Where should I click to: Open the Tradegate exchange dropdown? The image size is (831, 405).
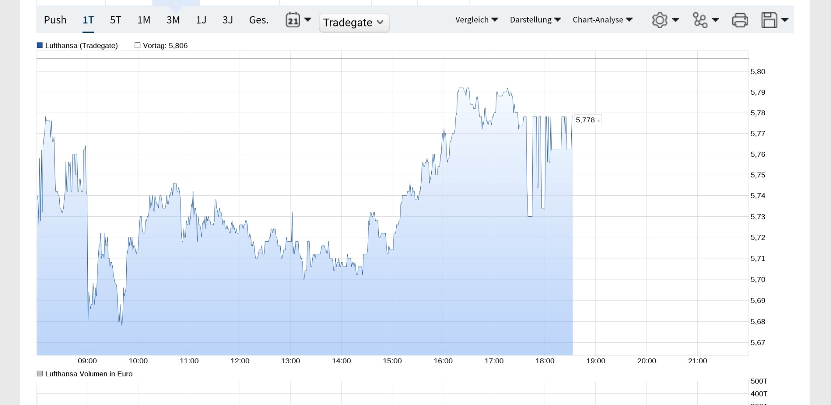coord(354,23)
